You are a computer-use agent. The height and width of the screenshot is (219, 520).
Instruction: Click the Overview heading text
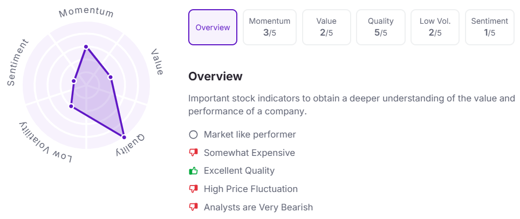pos(215,77)
